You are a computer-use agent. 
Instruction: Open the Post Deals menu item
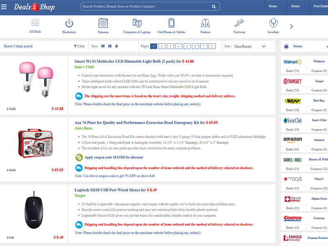(x=321, y=6)
